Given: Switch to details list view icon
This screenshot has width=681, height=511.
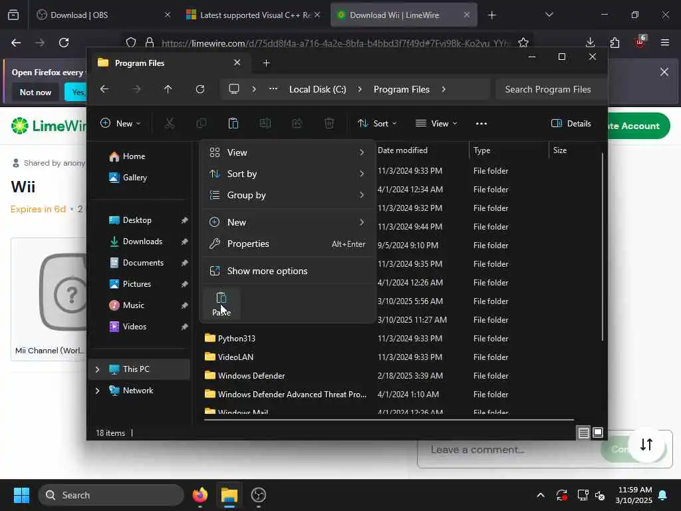Looking at the screenshot, I should coord(584,432).
